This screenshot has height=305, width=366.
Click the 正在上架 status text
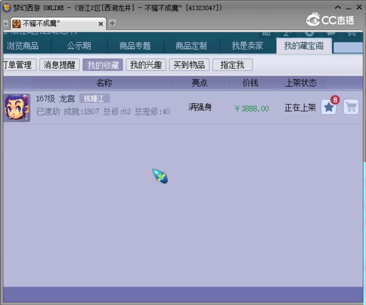tap(300, 108)
